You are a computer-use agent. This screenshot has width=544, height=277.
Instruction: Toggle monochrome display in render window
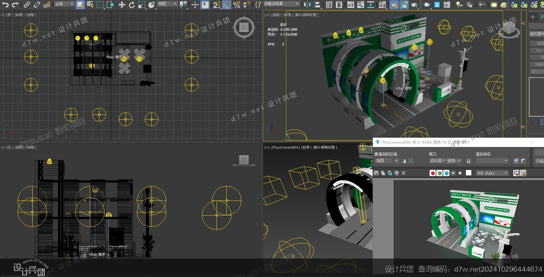point(460,173)
